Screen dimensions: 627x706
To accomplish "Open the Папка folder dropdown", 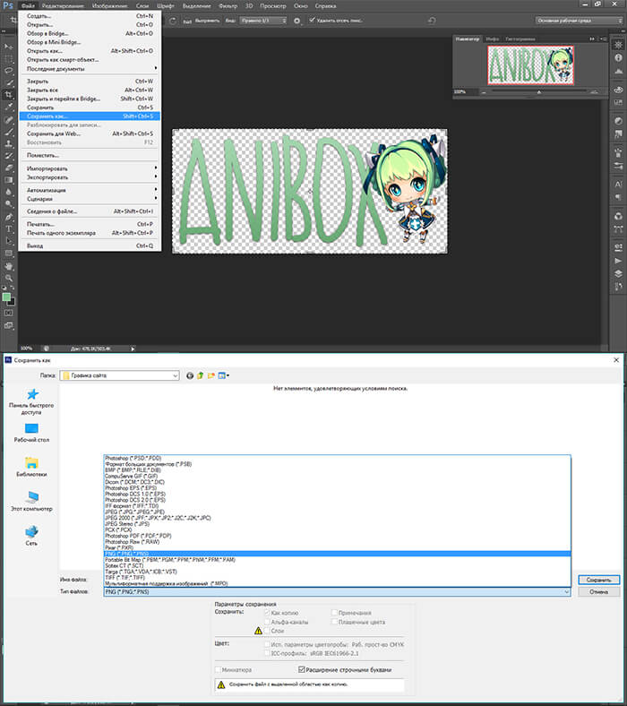I will (x=119, y=375).
